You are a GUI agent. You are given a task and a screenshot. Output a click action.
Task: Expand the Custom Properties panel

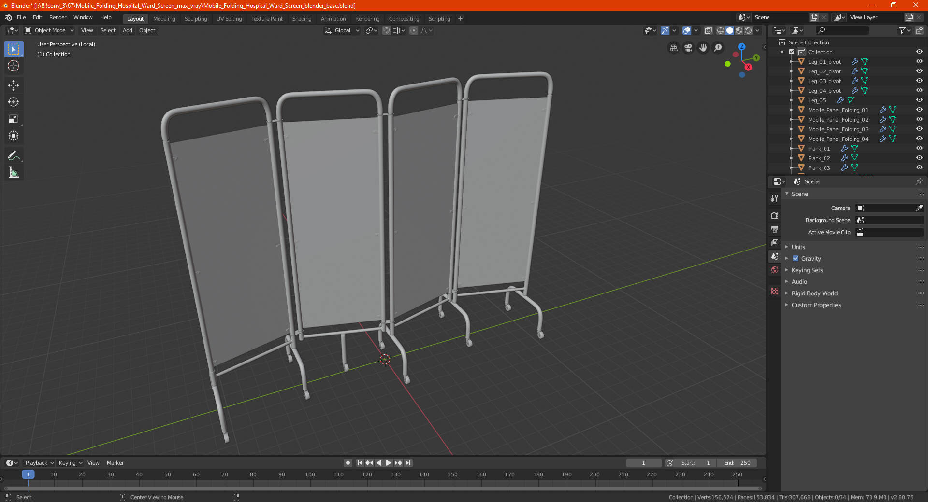click(x=816, y=305)
